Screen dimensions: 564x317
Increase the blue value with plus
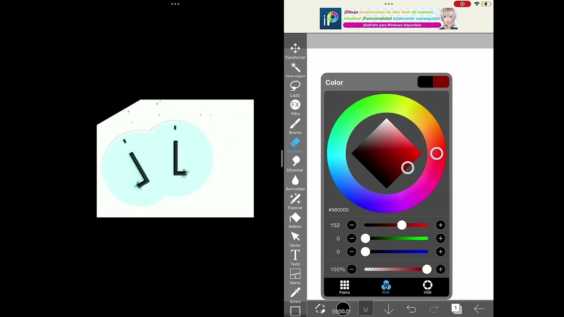[440, 251]
